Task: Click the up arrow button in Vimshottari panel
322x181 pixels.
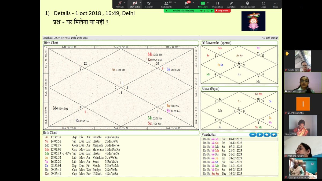Action: pyautogui.click(x=266, y=135)
